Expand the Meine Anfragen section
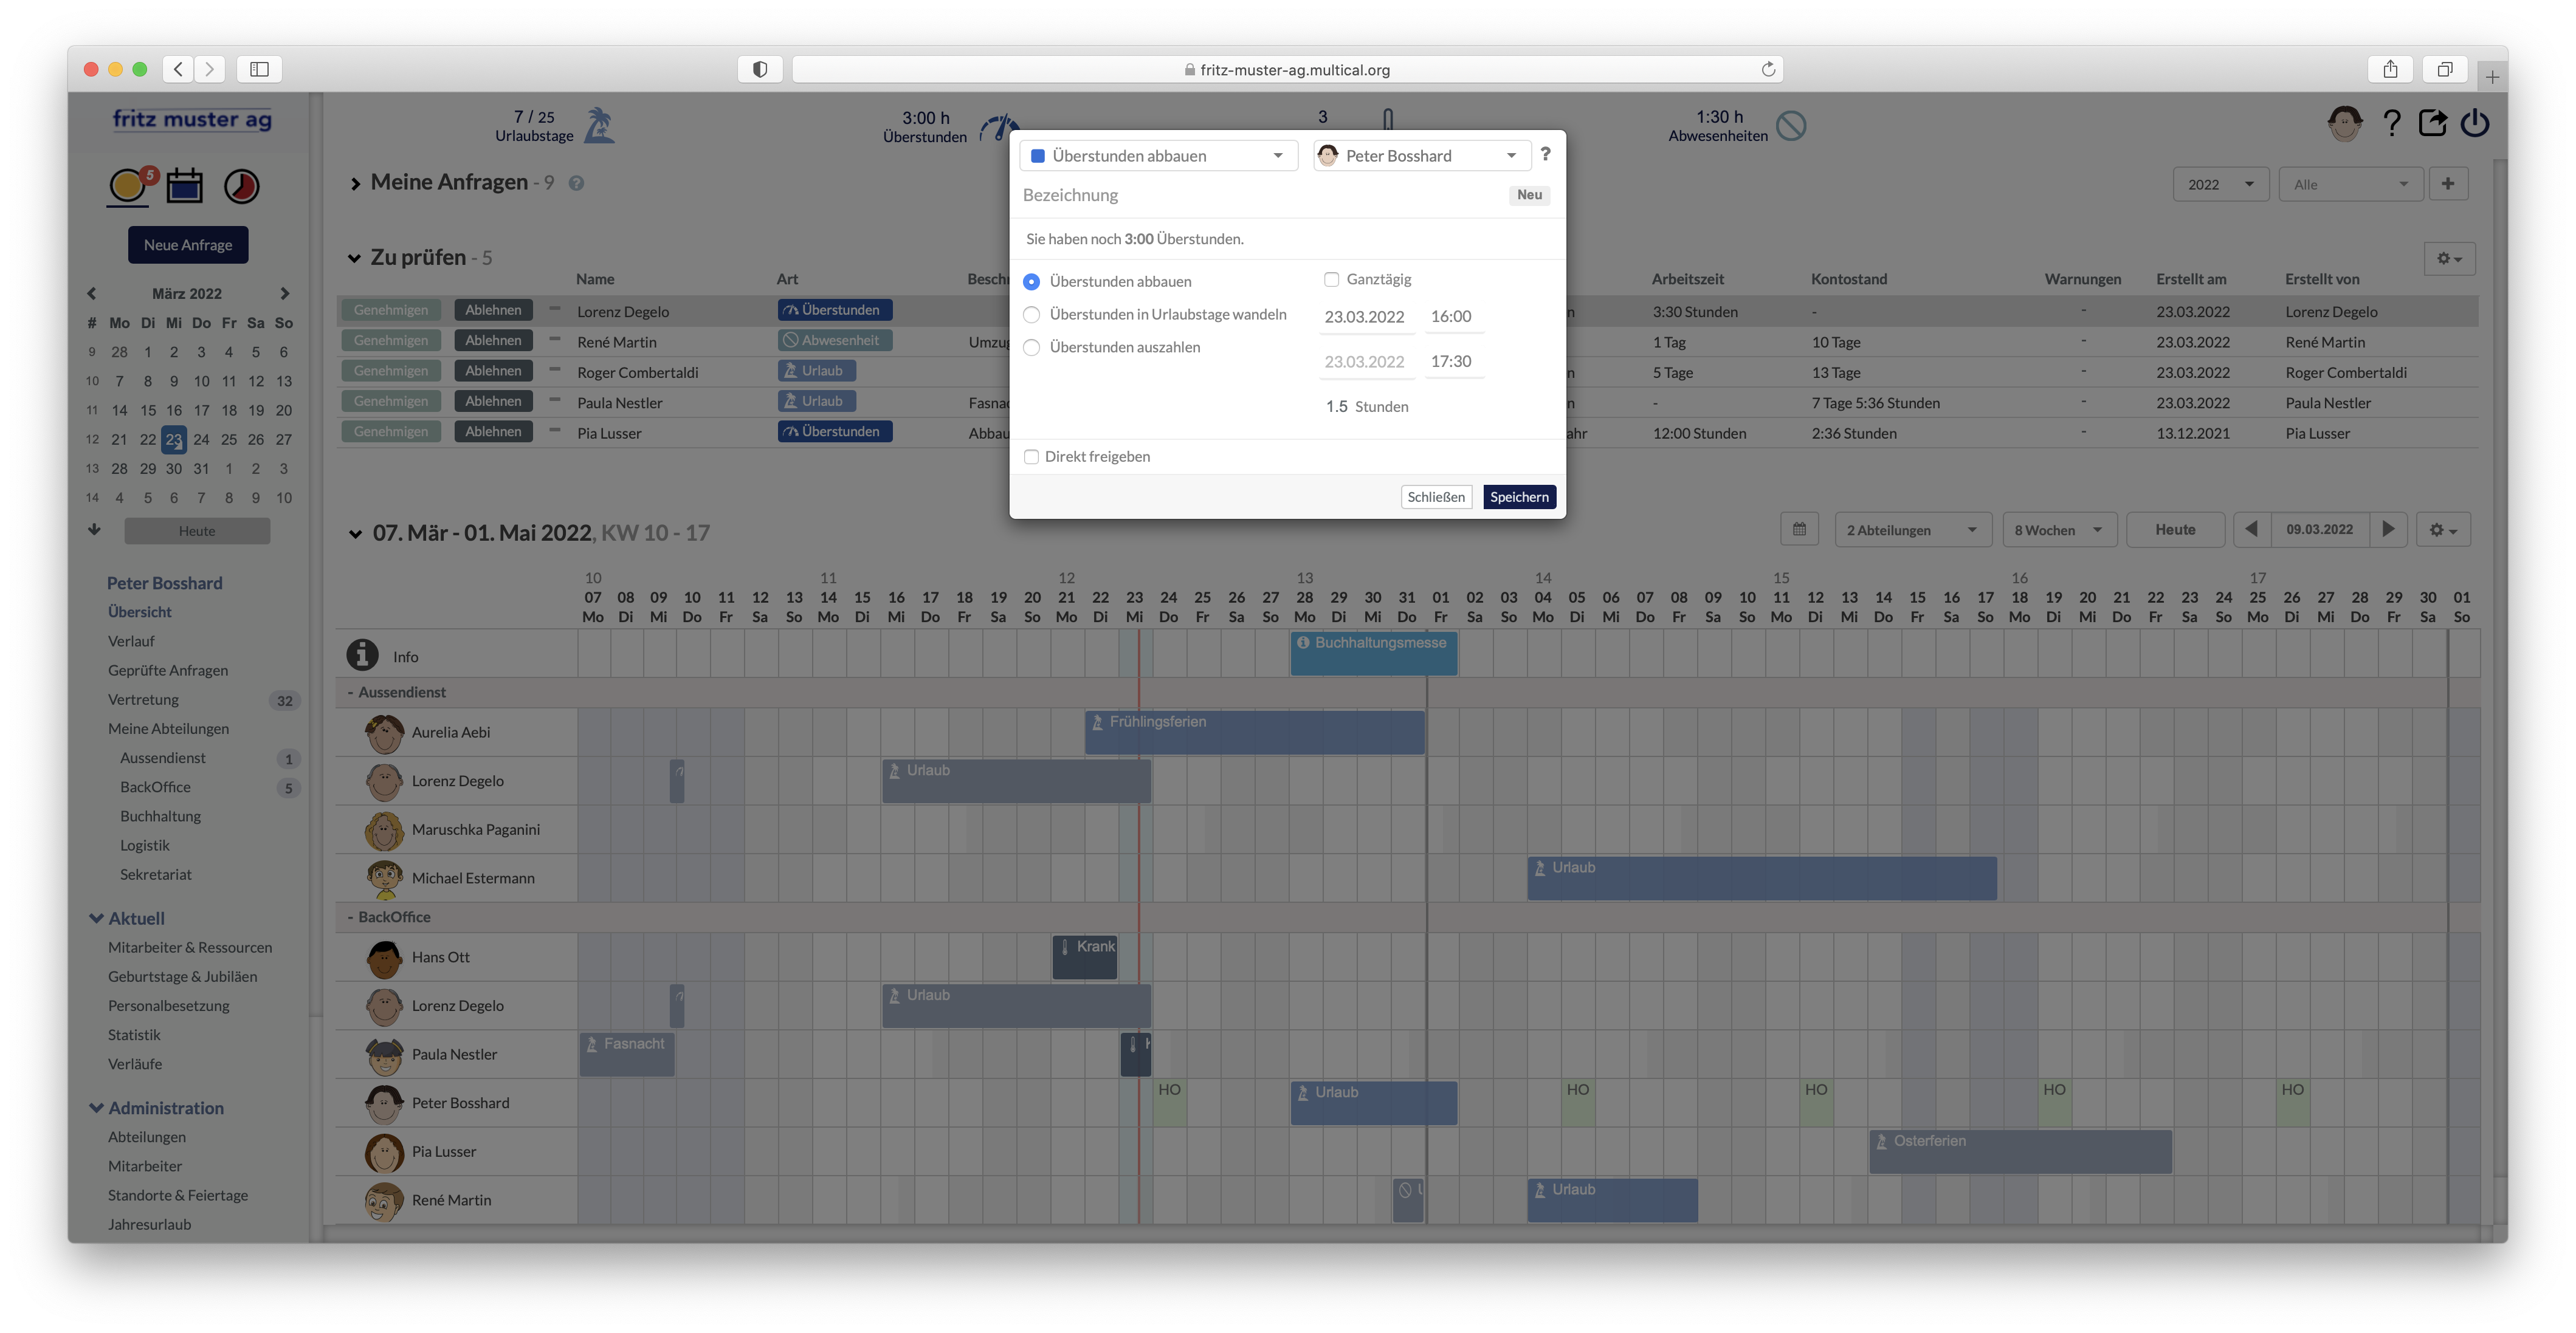The image size is (2576, 1333). tap(355, 184)
